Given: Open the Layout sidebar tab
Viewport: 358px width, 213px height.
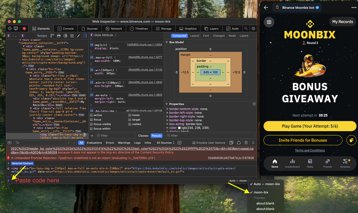Looking at the screenshot, I should coord(195,36).
